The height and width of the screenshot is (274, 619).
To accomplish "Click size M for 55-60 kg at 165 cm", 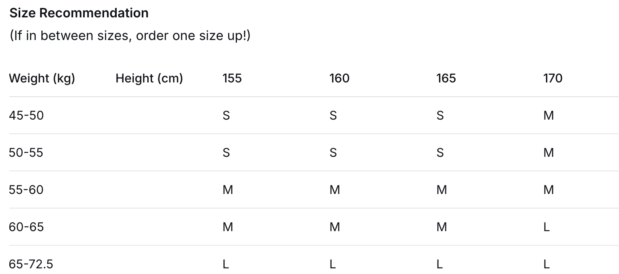I will click(442, 190).
